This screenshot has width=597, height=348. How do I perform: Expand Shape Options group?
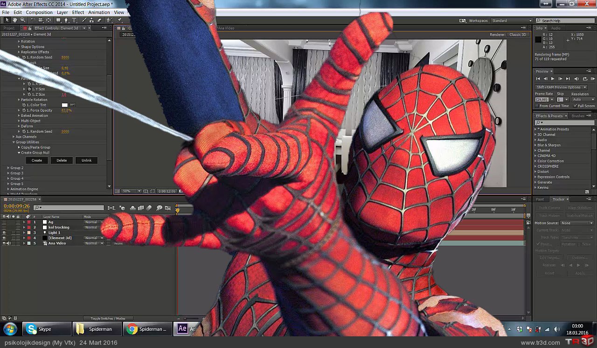tap(19, 47)
